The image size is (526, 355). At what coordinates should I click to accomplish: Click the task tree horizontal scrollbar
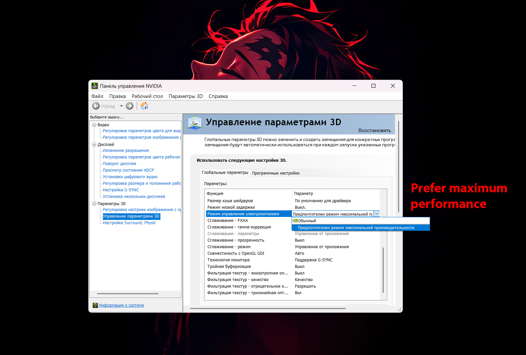128,294
